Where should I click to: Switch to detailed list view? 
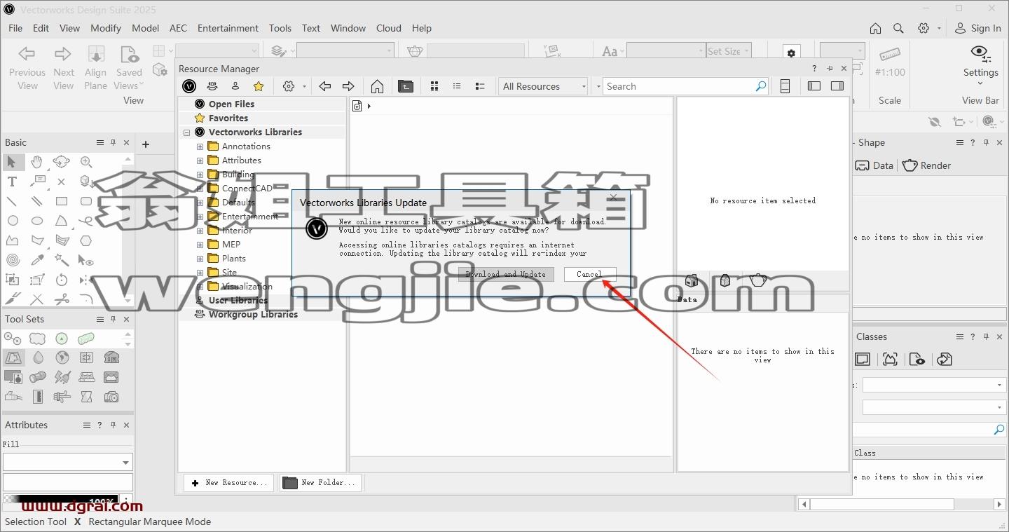click(480, 86)
